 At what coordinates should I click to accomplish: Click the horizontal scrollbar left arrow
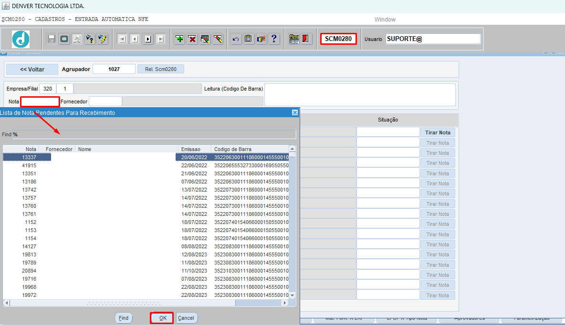pyautogui.click(x=7, y=303)
